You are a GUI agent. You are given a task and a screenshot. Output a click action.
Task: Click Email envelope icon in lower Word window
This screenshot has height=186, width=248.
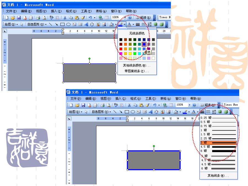[x=95, y=105]
